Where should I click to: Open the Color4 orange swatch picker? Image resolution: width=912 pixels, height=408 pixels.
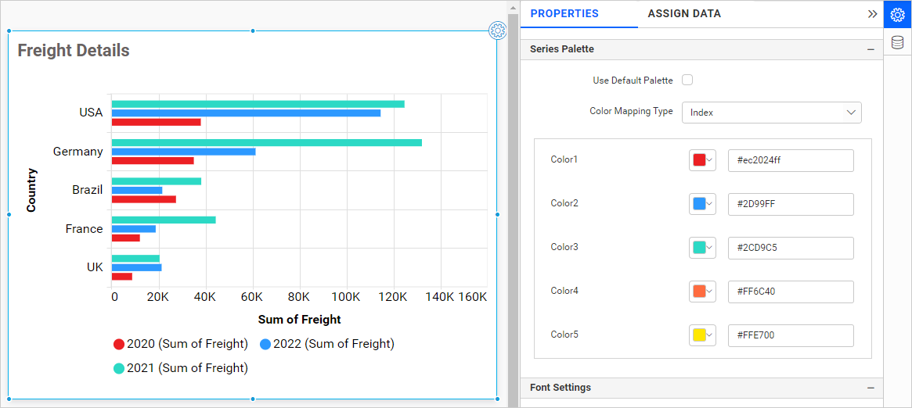coord(702,292)
